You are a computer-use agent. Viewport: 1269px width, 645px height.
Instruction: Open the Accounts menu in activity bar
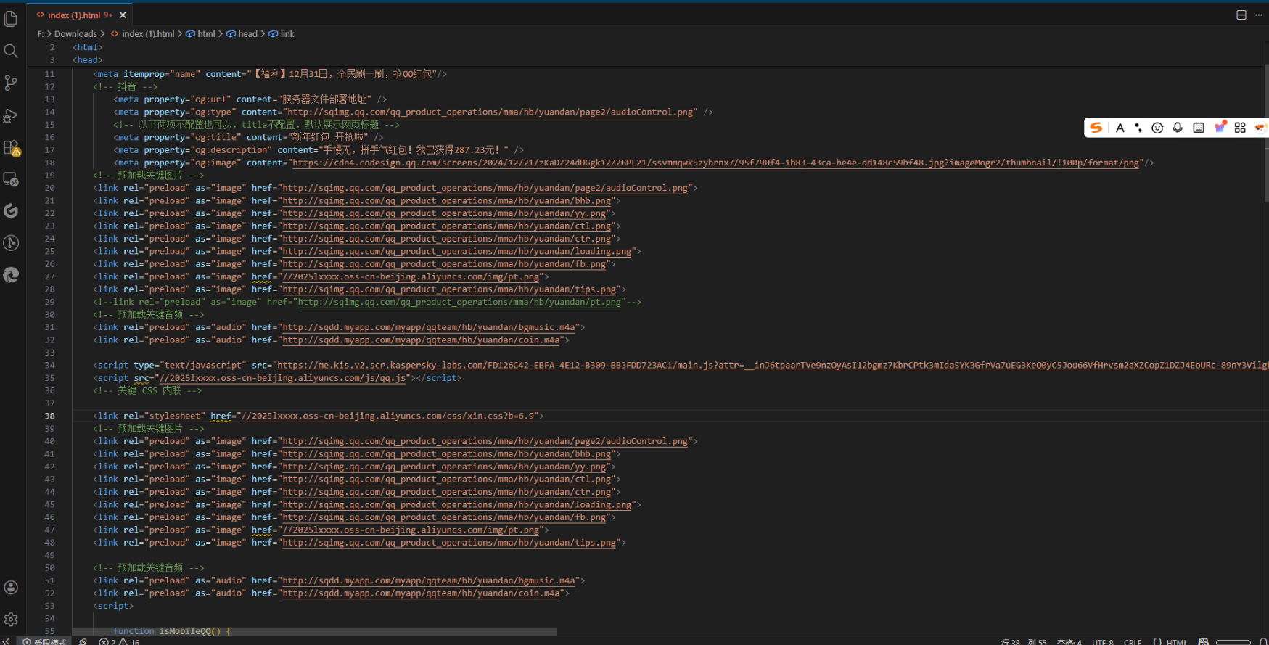click(11, 588)
